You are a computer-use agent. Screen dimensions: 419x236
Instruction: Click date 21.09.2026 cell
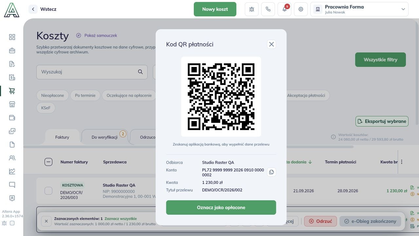303,191
